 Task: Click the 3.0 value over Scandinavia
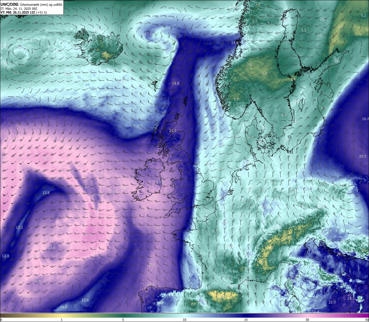(249, 64)
